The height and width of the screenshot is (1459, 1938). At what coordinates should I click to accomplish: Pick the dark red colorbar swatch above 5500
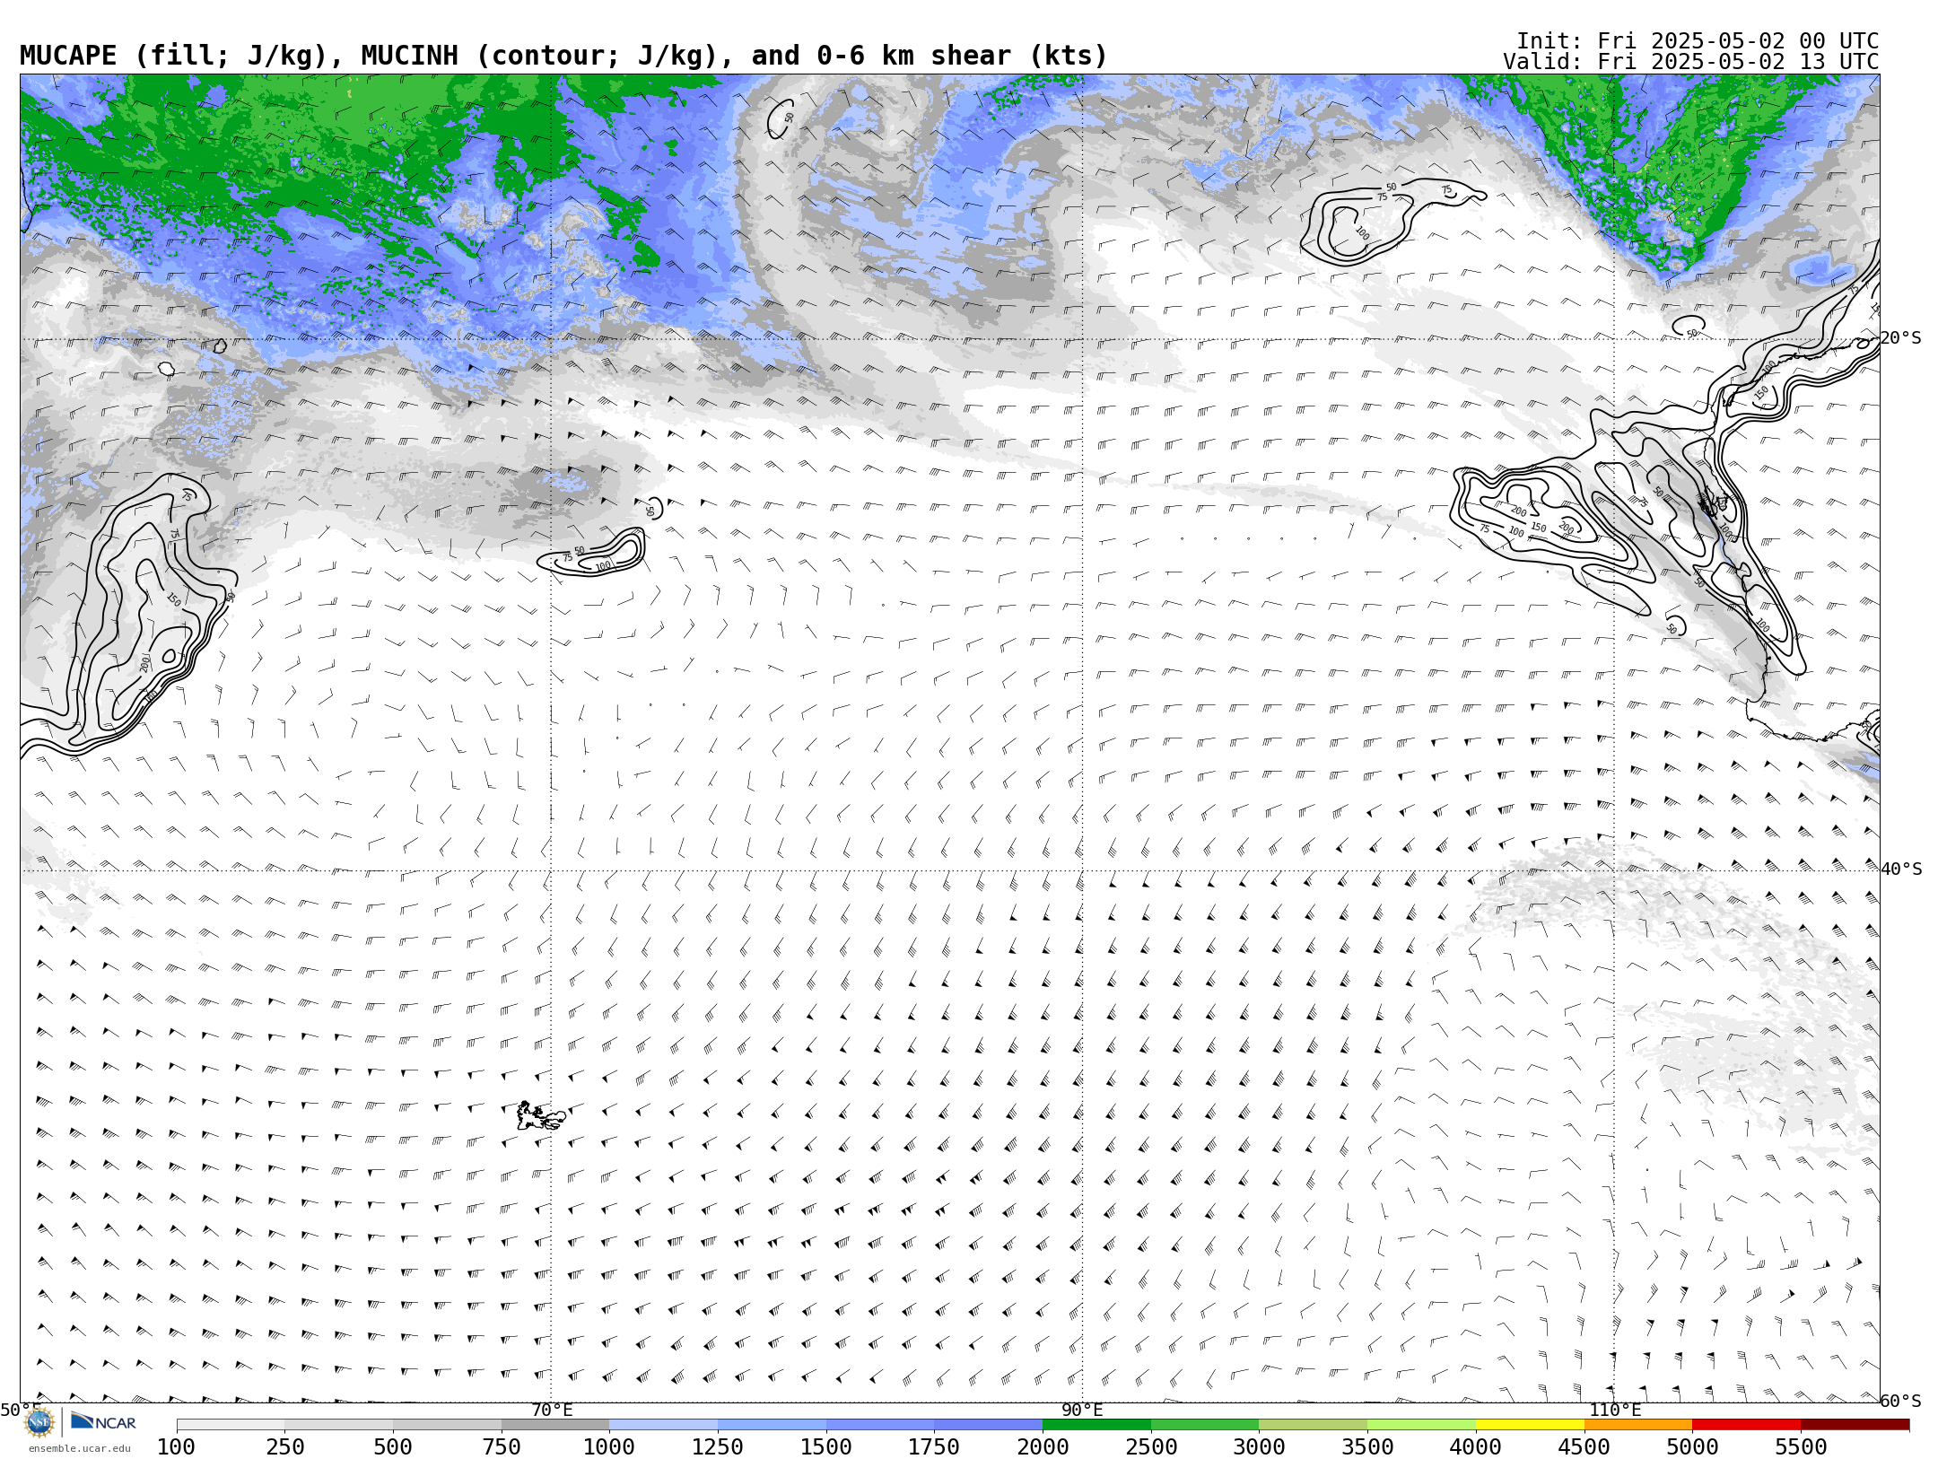(1855, 1425)
